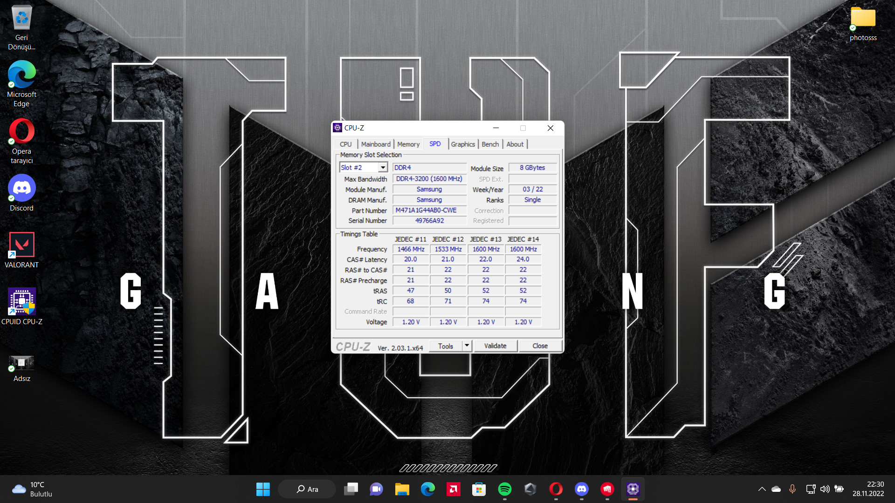Show hidden system tray icons chevron
895x503 pixels.
click(762, 489)
